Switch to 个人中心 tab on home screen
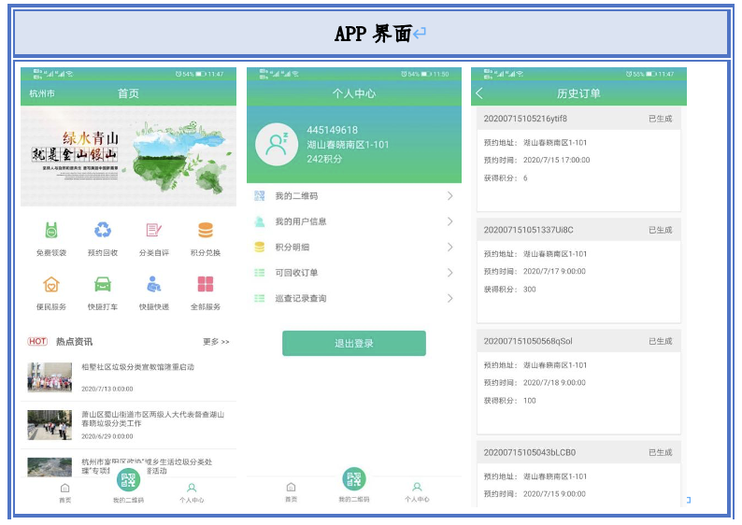 [192, 491]
